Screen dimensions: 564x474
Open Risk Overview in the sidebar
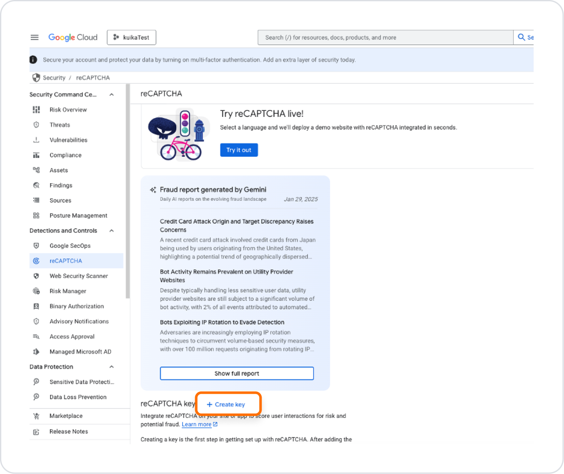pos(68,110)
